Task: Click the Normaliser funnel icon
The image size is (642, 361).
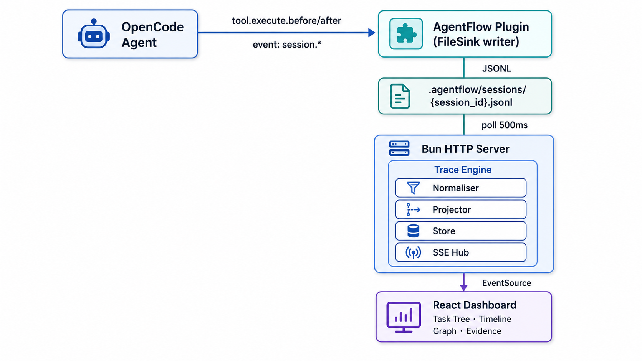Action: (413, 188)
